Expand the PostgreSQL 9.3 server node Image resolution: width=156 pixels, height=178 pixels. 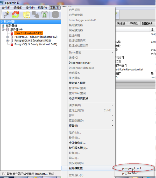(8, 40)
